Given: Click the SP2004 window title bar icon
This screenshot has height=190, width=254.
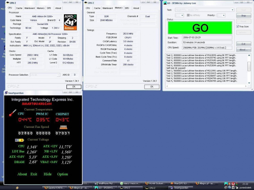Looking at the screenshot, I should pos(165,3).
